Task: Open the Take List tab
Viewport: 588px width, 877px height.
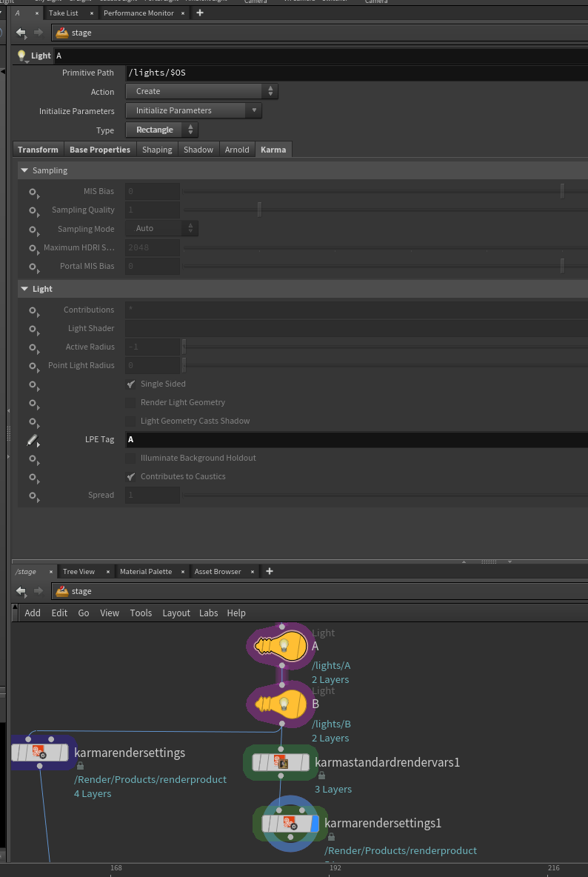Action: [x=64, y=13]
